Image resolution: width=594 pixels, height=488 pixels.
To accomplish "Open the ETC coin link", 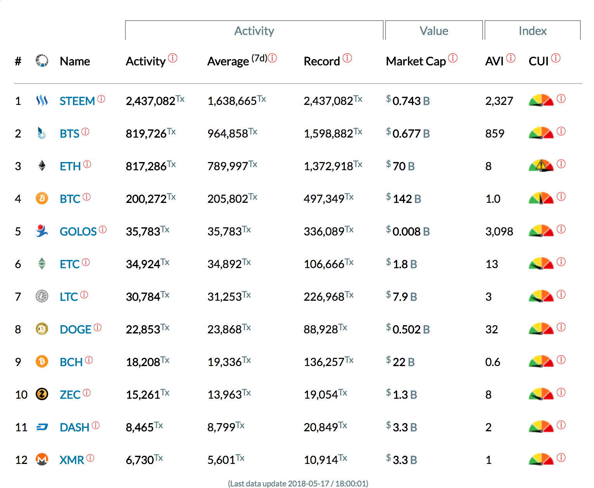I will [69, 264].
